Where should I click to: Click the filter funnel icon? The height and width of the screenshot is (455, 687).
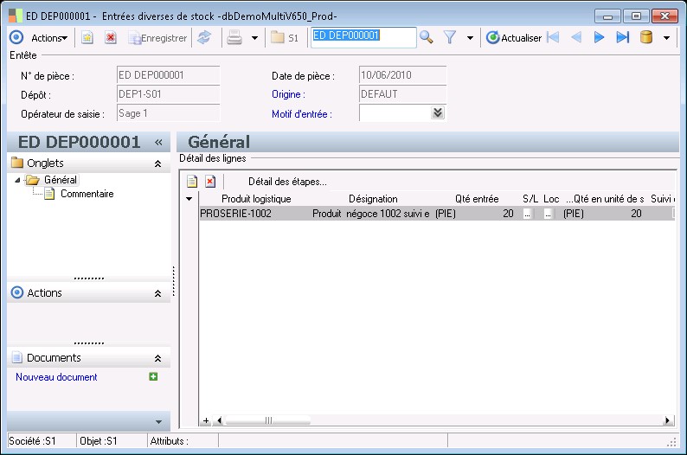point(450,38)
